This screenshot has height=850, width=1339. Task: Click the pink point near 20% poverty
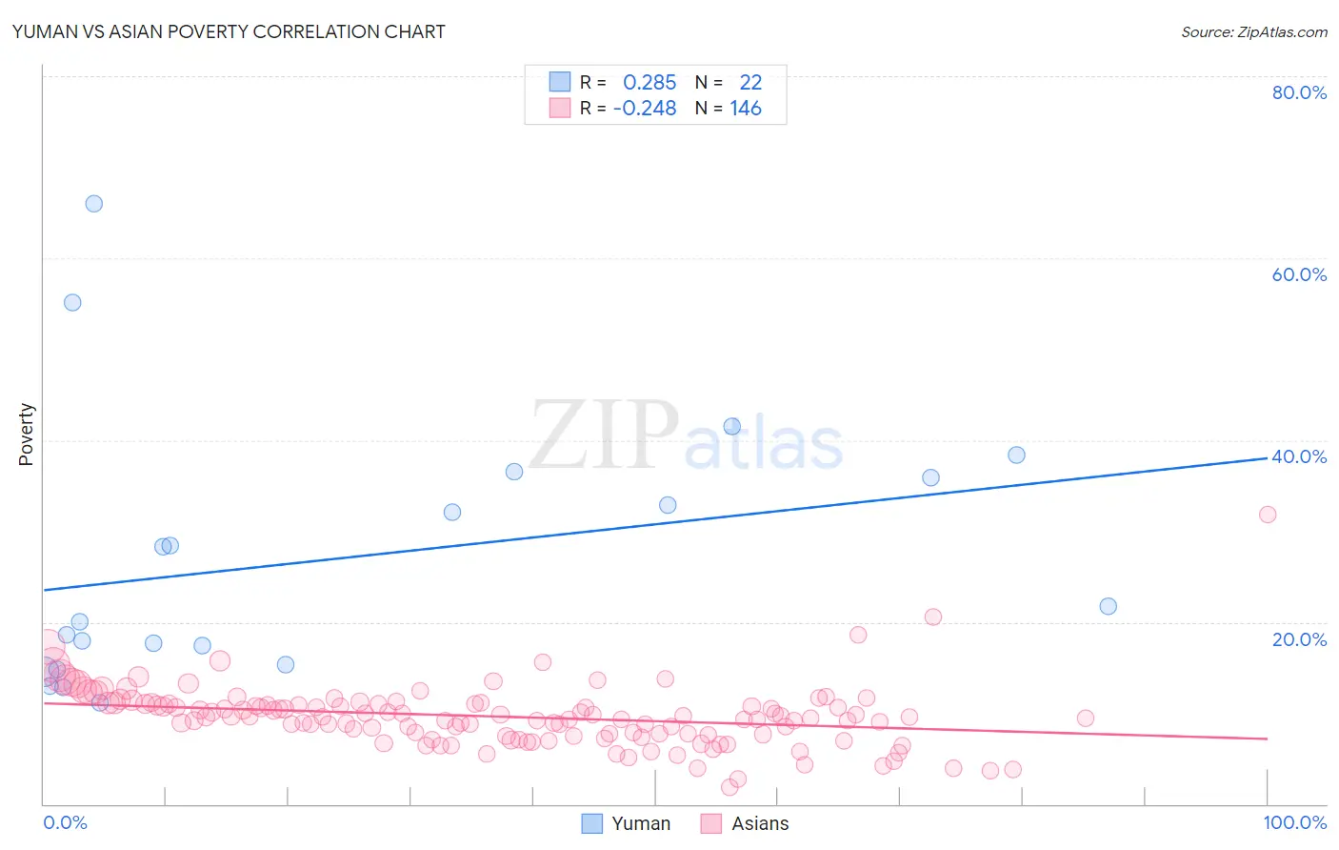(x=933, y=617)
